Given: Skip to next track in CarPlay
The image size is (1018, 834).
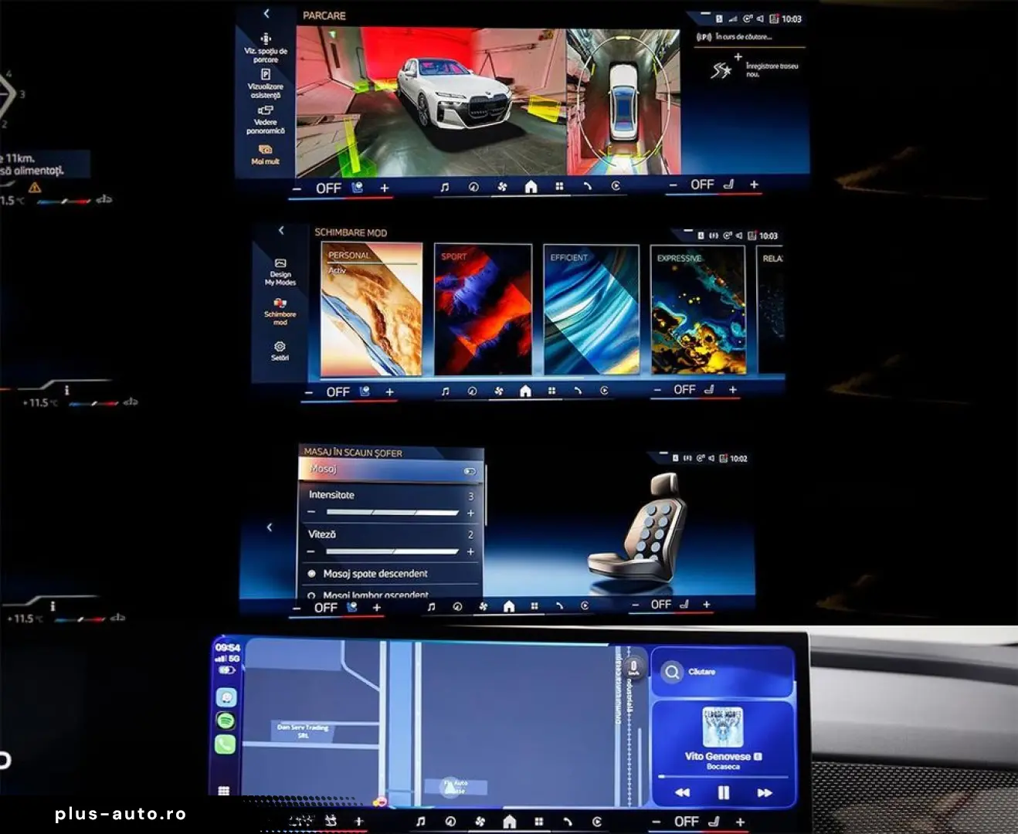Looking at the screenshot, I should point(765,792).
